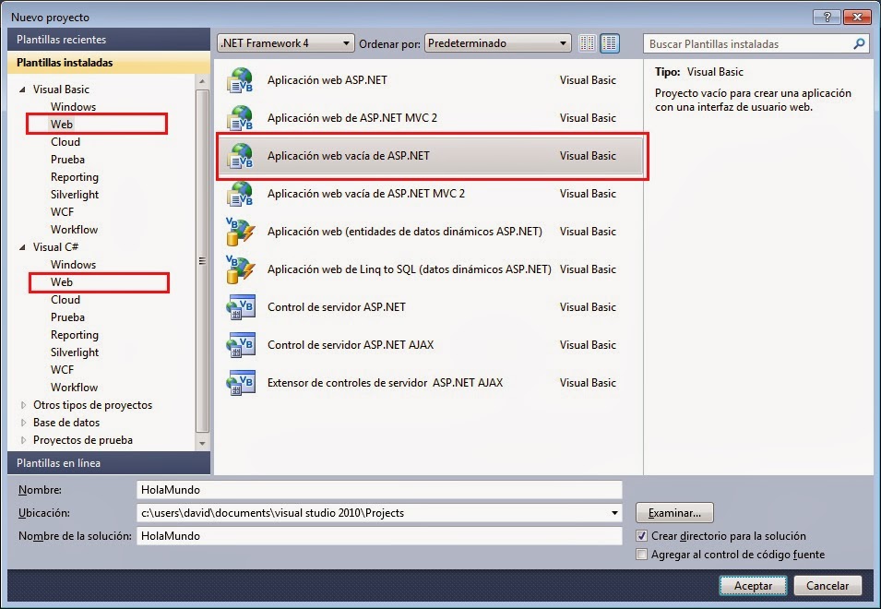
Task: Select Prueba under Visual Basic
Action: [x=67, y=160]
